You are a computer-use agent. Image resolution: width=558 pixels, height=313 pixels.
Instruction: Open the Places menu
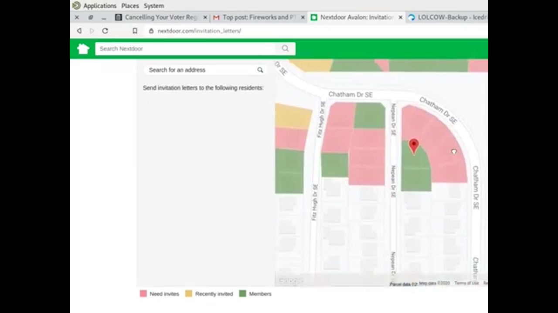130,6
